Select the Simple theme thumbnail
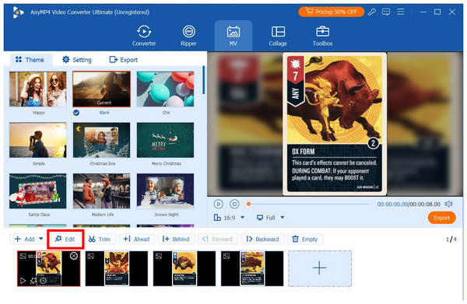 tap(38, 140)
